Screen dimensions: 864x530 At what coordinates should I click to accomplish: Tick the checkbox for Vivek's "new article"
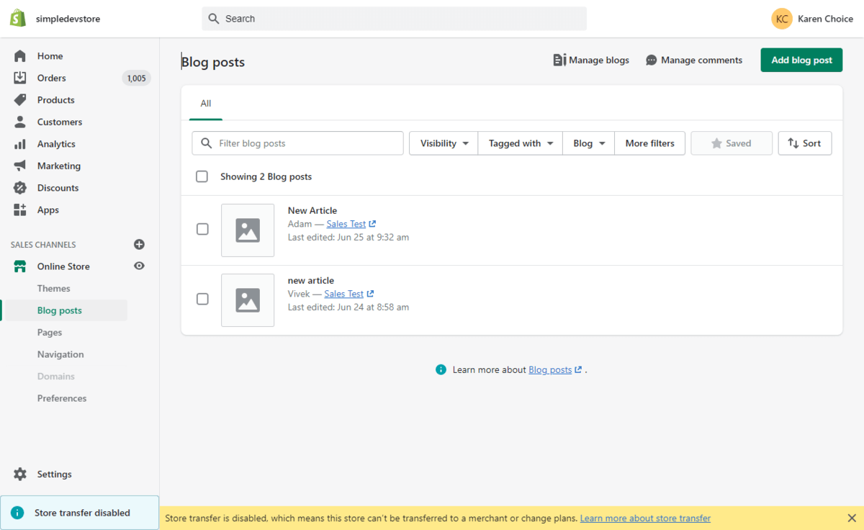tap(202, 299)
